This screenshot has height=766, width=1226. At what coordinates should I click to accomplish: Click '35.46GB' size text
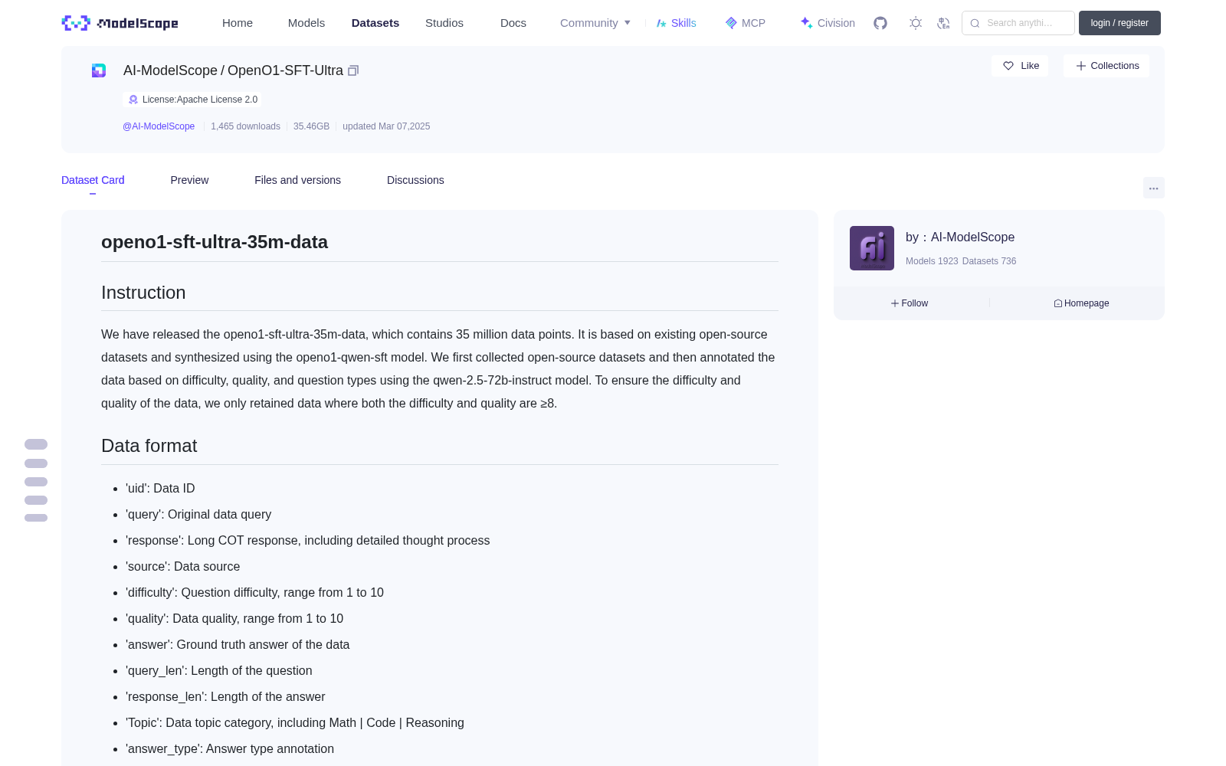[311, 126]
